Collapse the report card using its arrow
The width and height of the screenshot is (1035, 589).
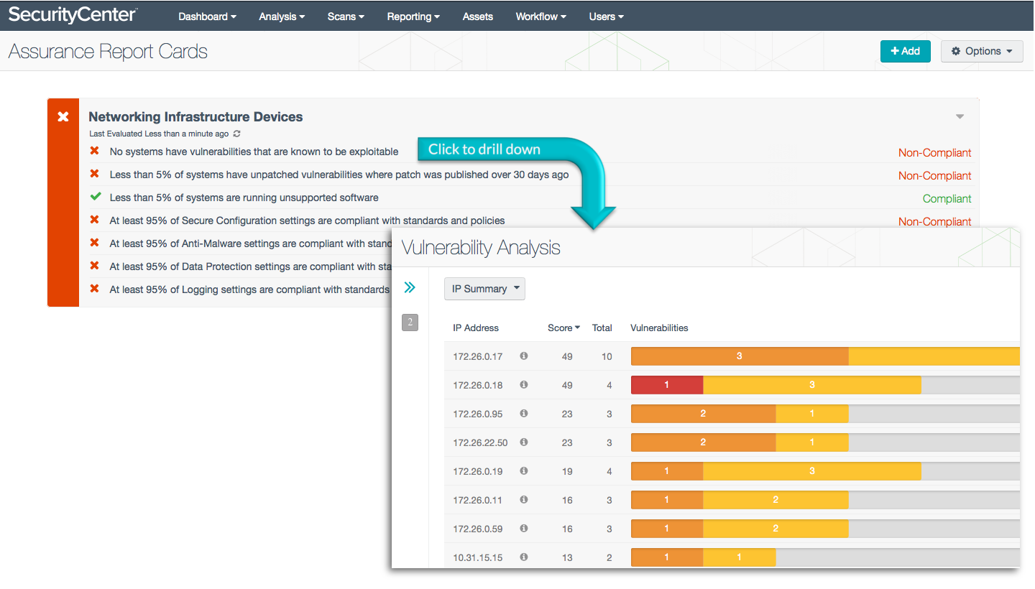coord(960,116)
